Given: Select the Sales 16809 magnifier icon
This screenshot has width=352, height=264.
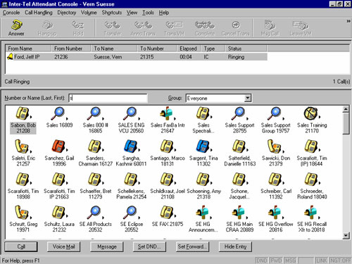Looking at the screenshot, I should (58, 113).
